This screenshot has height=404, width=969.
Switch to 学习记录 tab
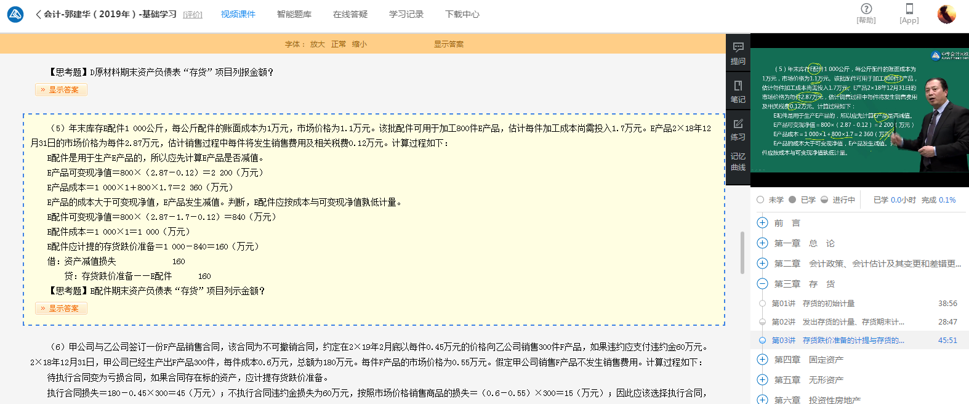pyautogui.click(x=406, y=14)
